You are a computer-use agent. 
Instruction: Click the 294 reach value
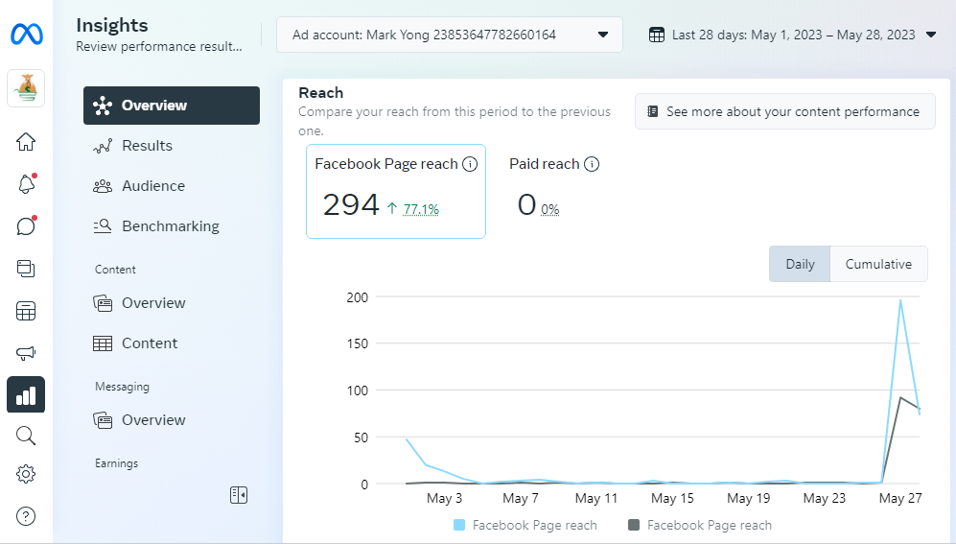[351, 205]
